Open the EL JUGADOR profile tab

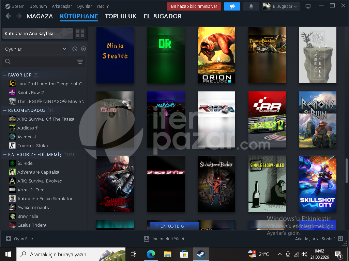pos(163,16)
